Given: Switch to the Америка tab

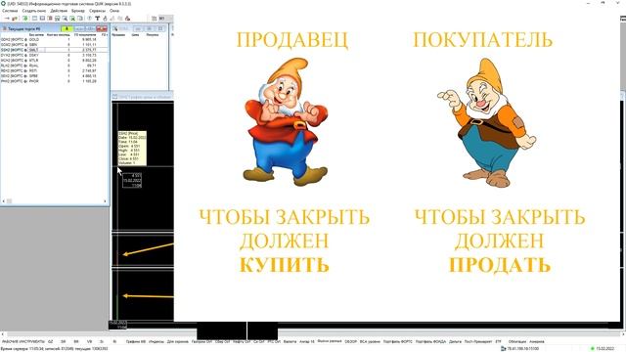Looking at the screenshot, I should (537, 341).
